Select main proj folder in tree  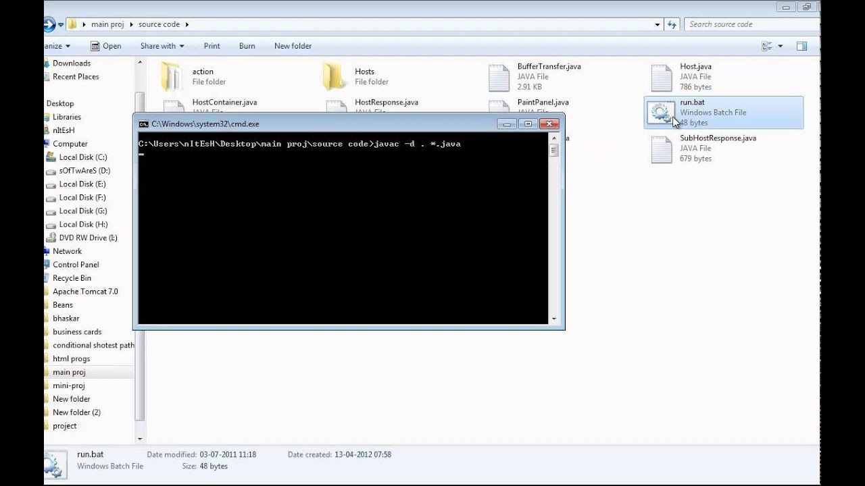click(x=69, y=373)
